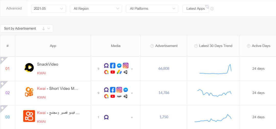Click KWAI developer under Kwai Short Video
Screen dimensions: 276x129
tap(41, 98)
